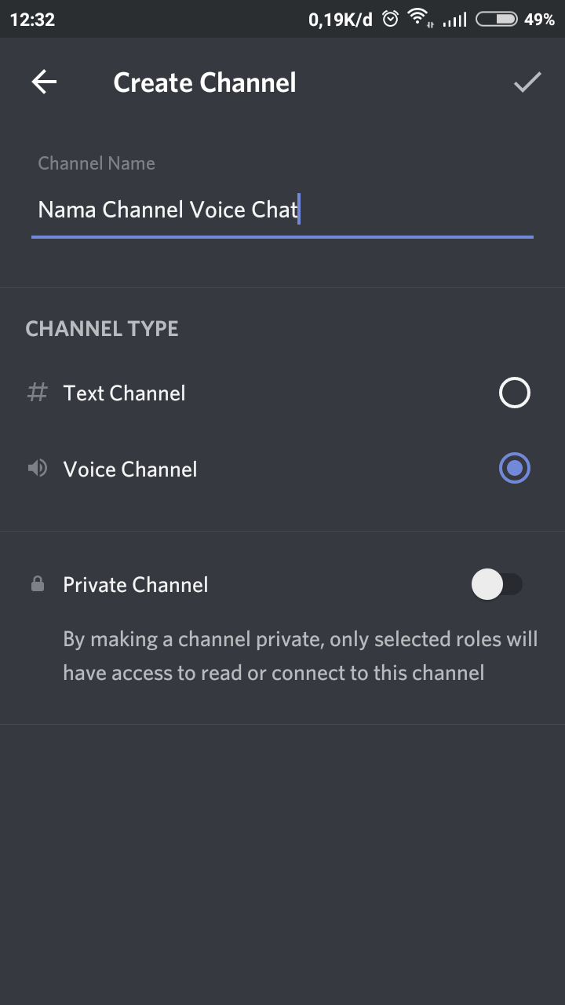Enable the Private Channel switch

coord(497,585)
